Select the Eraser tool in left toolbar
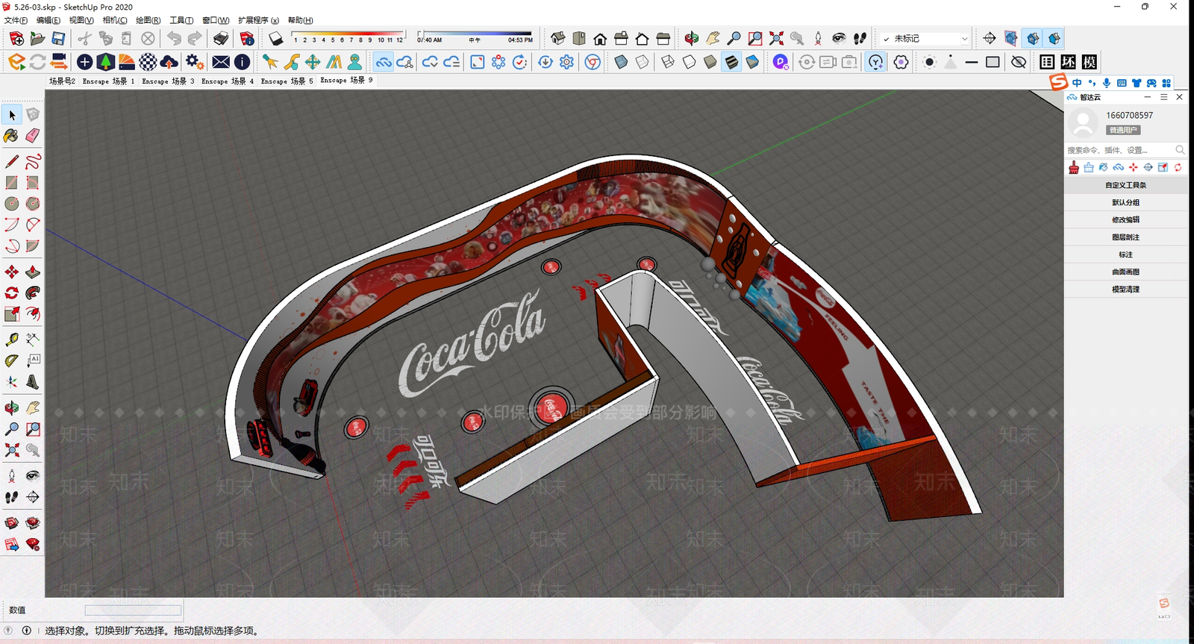Image resolution: width=1194 pixels, height=644 pixels. pos(32,136)
